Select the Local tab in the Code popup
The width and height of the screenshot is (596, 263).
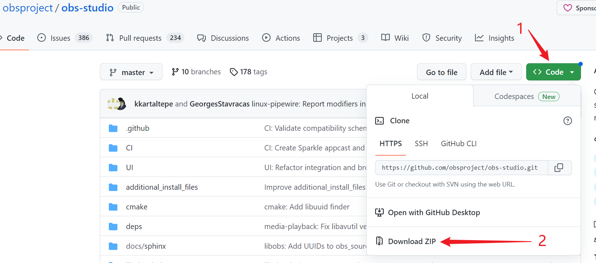[420, 96]
